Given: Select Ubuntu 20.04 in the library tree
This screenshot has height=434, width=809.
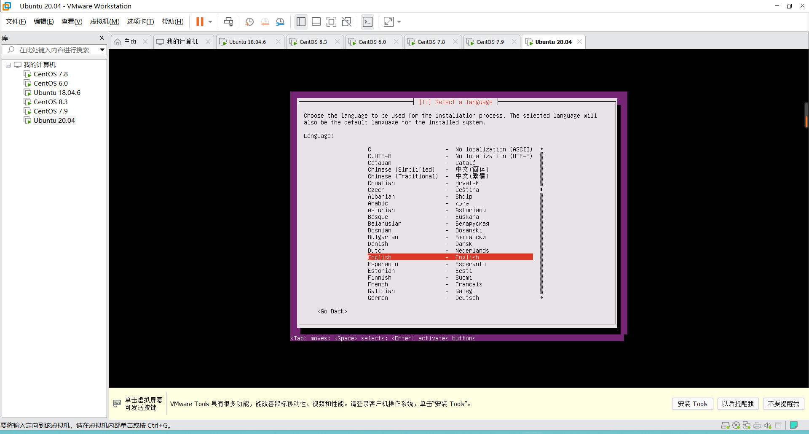Looking at the screenshot, I should coord(54,121).
